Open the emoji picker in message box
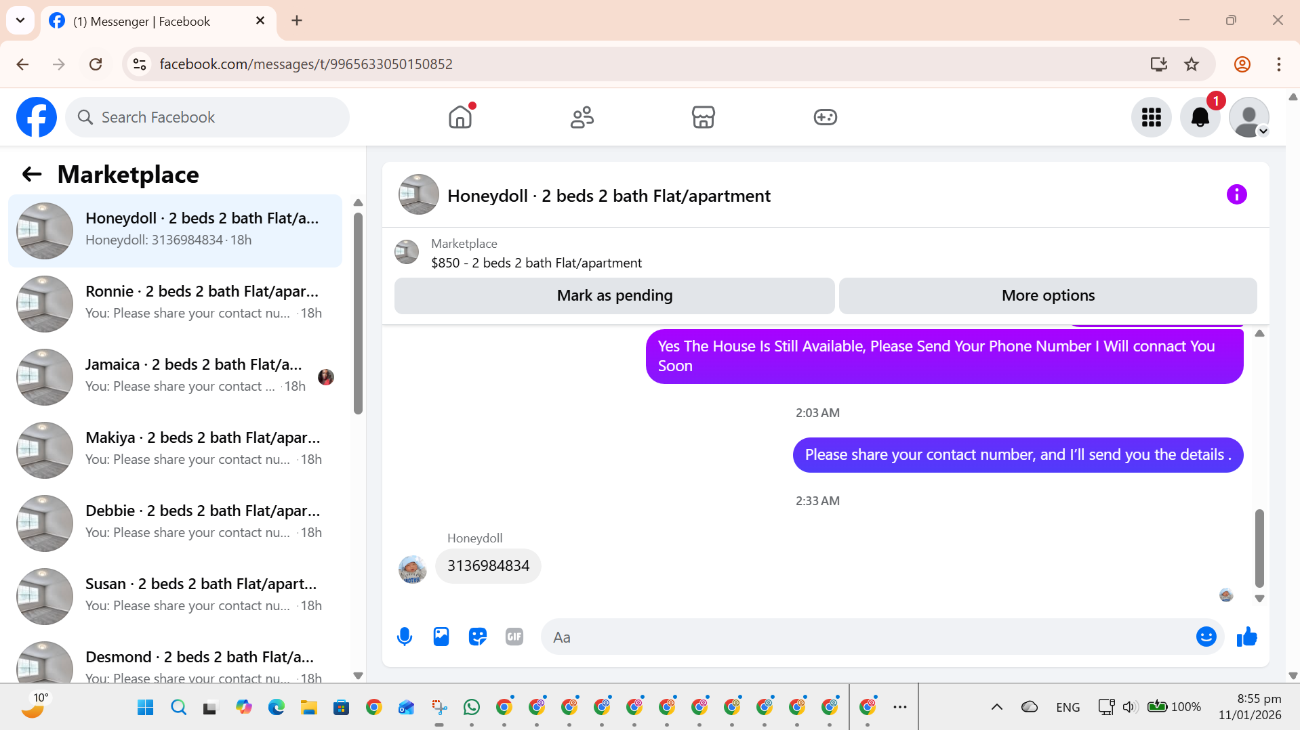This screenshot has height=730, width=1300. 1206,637
